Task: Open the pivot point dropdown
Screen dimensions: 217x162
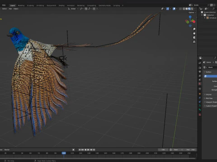Action: 81,9
